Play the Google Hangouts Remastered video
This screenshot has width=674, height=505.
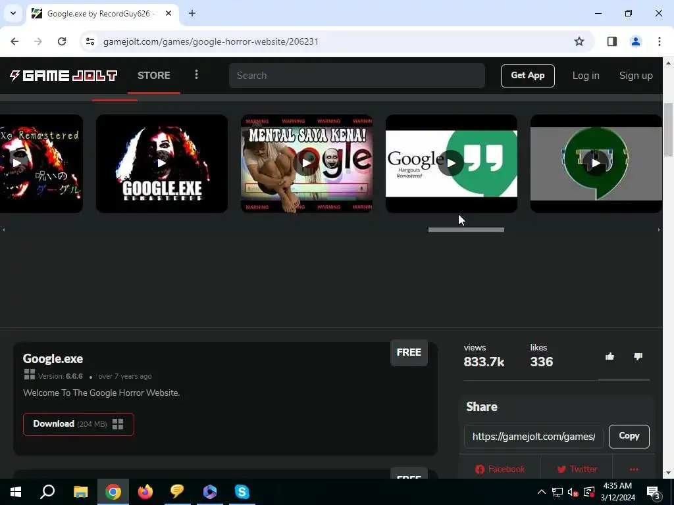(452, 164)
